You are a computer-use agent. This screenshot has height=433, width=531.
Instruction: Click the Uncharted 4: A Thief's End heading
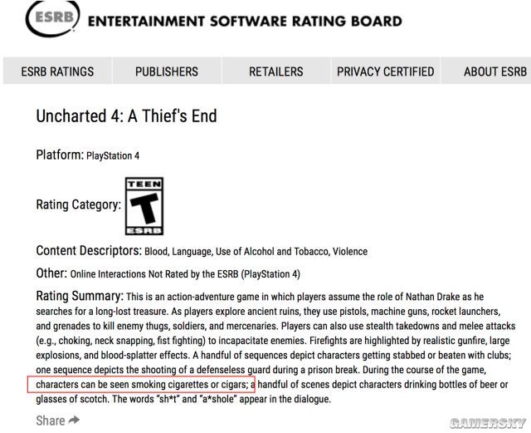(126, 116)
